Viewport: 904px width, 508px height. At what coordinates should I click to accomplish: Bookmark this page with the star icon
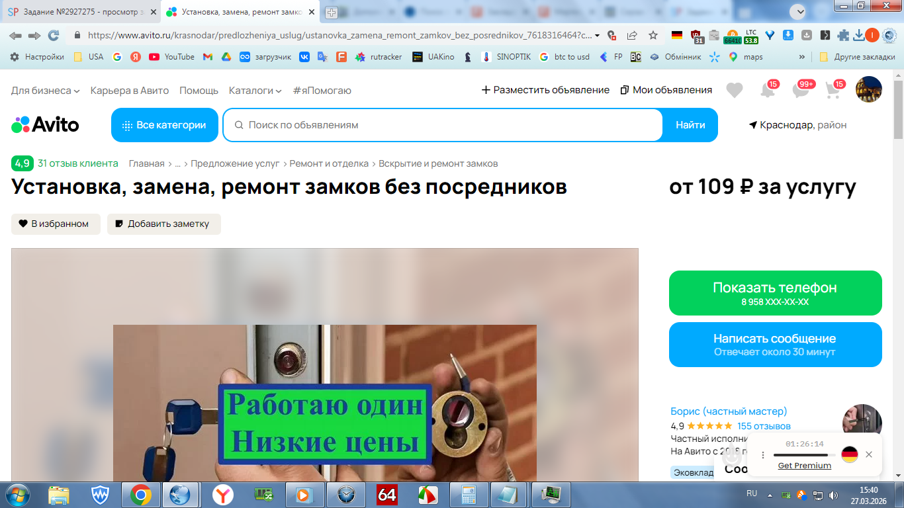click(653, 35)
